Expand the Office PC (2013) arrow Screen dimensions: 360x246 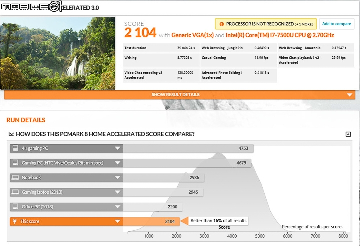point(118,207)
